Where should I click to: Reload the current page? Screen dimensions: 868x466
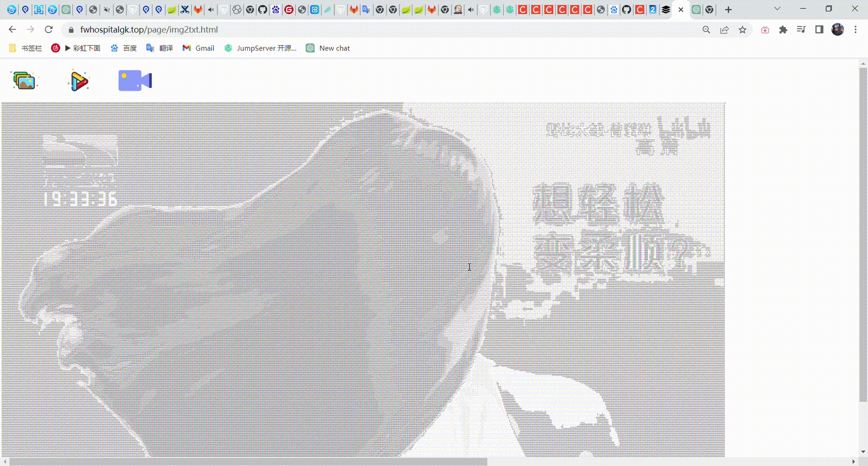49,29
